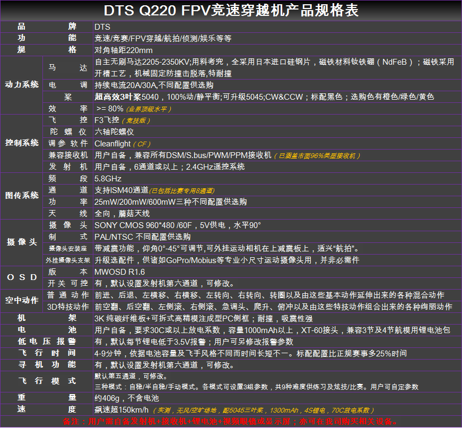The image size is (462, 428).
Task: Click the value '支持ISM40通道'
Action: [x=121, y=190]
